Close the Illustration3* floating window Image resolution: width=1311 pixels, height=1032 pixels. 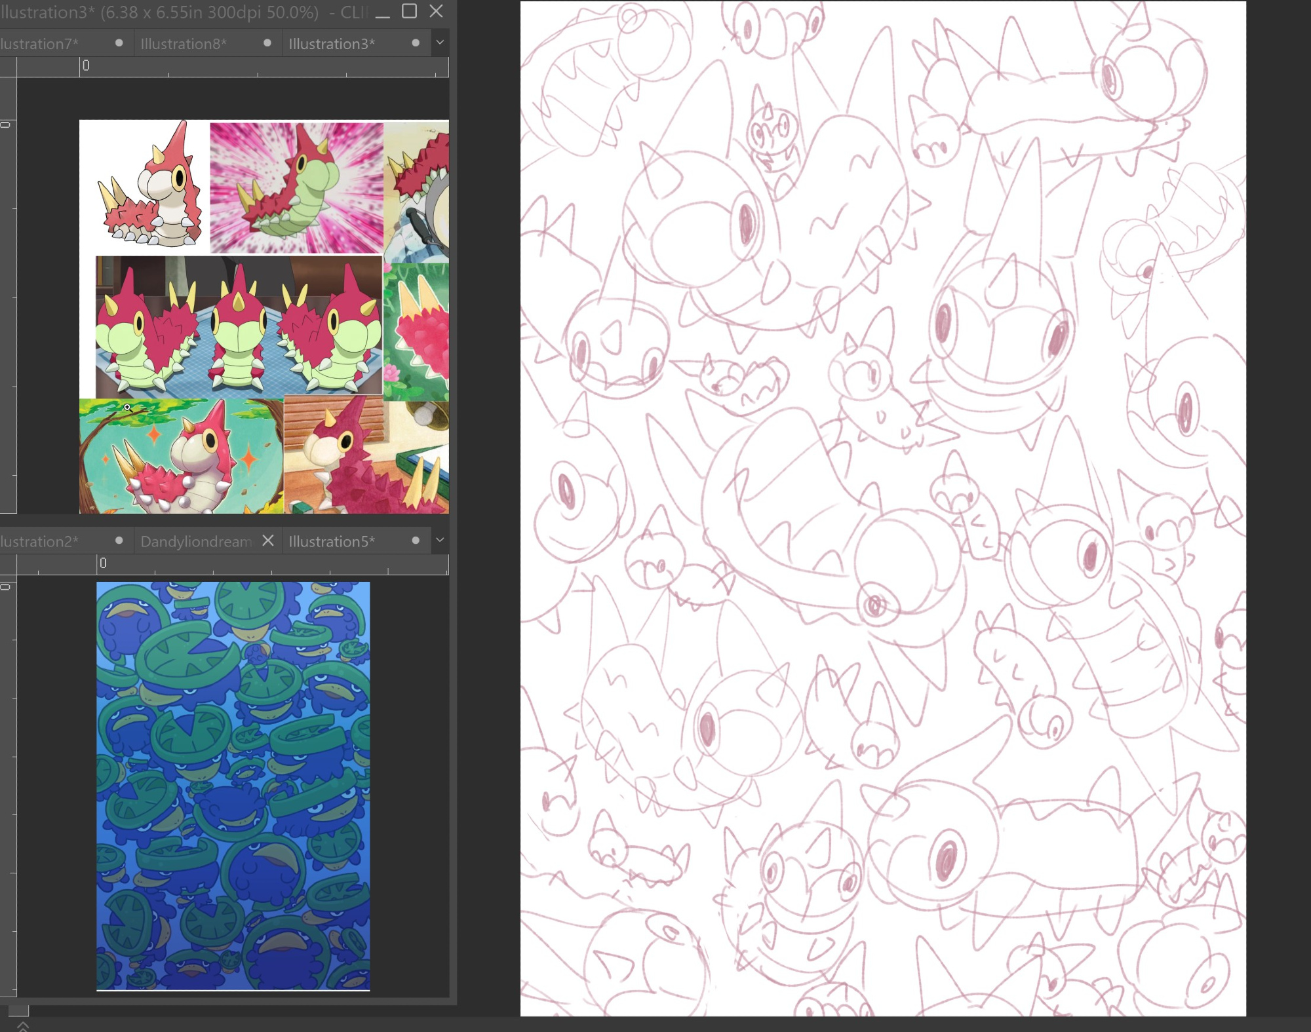(x=436, y=11)
